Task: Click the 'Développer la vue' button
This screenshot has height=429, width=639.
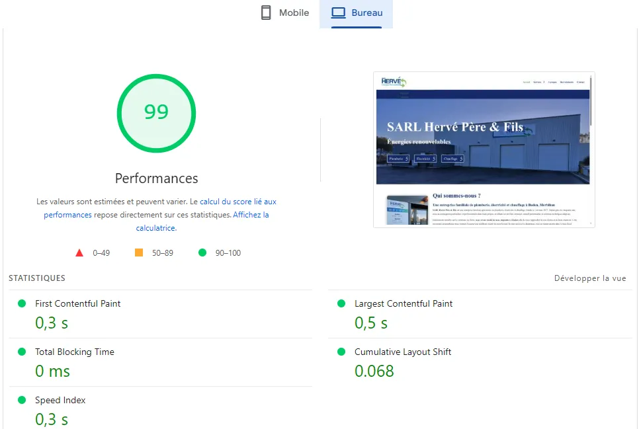Action: 589,278
